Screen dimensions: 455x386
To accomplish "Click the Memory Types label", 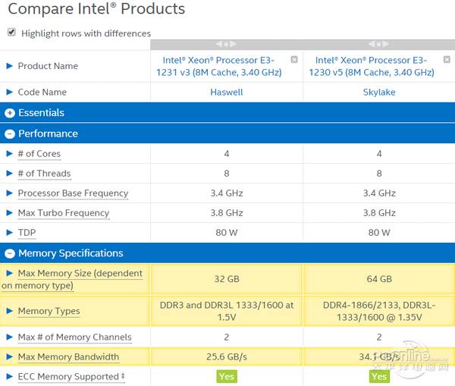I will click(x=49, y=311).
